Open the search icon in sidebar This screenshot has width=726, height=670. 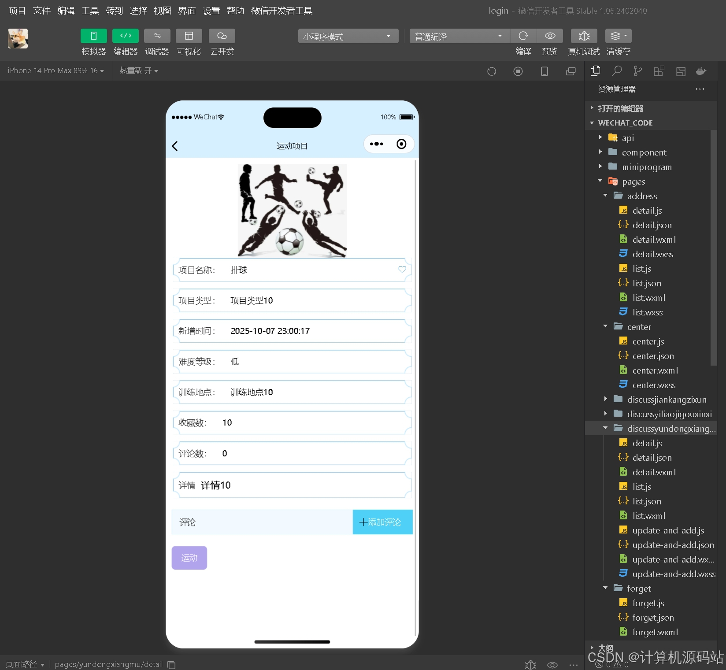pyautogui.click(x=617, y=71)
